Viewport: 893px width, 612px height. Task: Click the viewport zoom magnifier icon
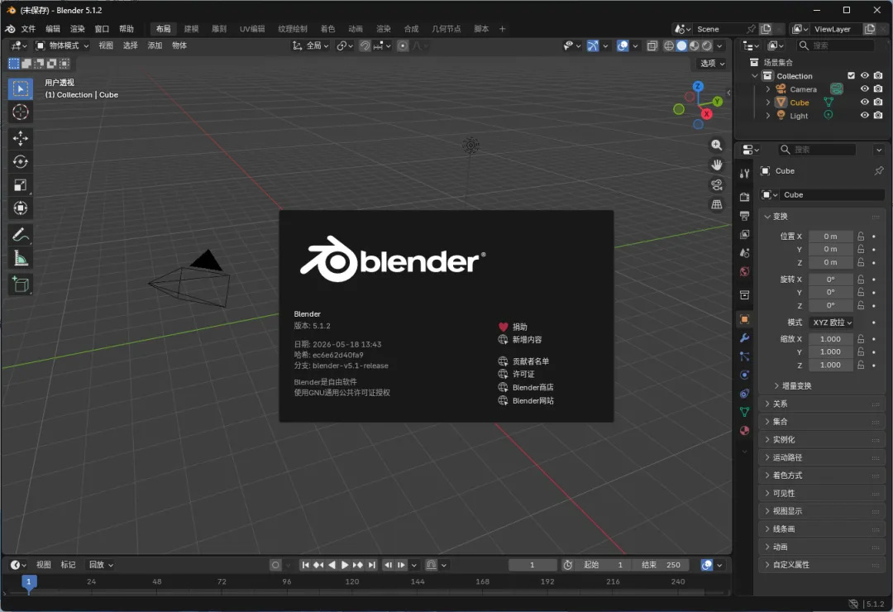pyautogui.click(x=716, y=146)
